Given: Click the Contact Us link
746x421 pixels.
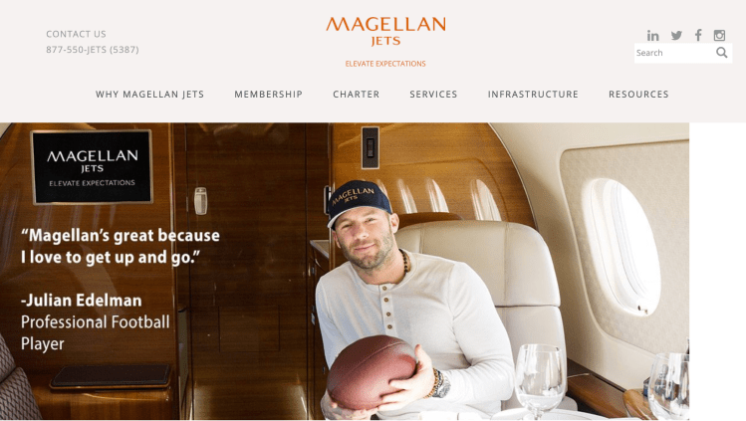Looking at the screenshot, I should [76, 34].
